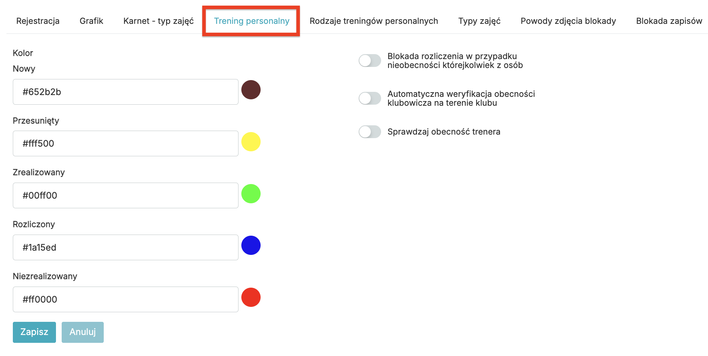Click the green Zrealizowany color circle

click(x=251, y=194)
